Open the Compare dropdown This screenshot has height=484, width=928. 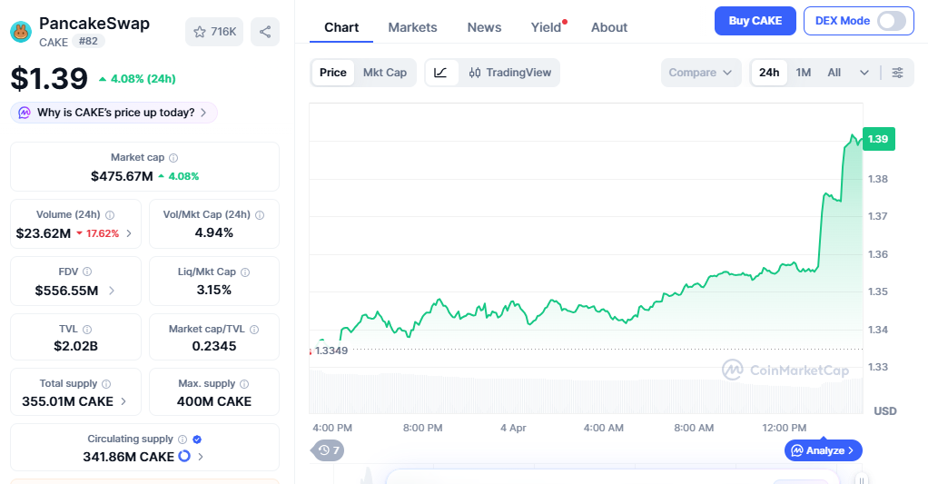point(701,73)
